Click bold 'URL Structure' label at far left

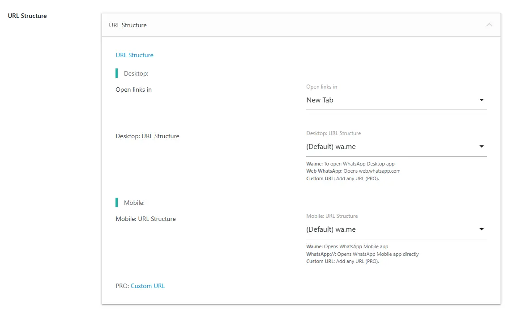[x=27, y=16]
